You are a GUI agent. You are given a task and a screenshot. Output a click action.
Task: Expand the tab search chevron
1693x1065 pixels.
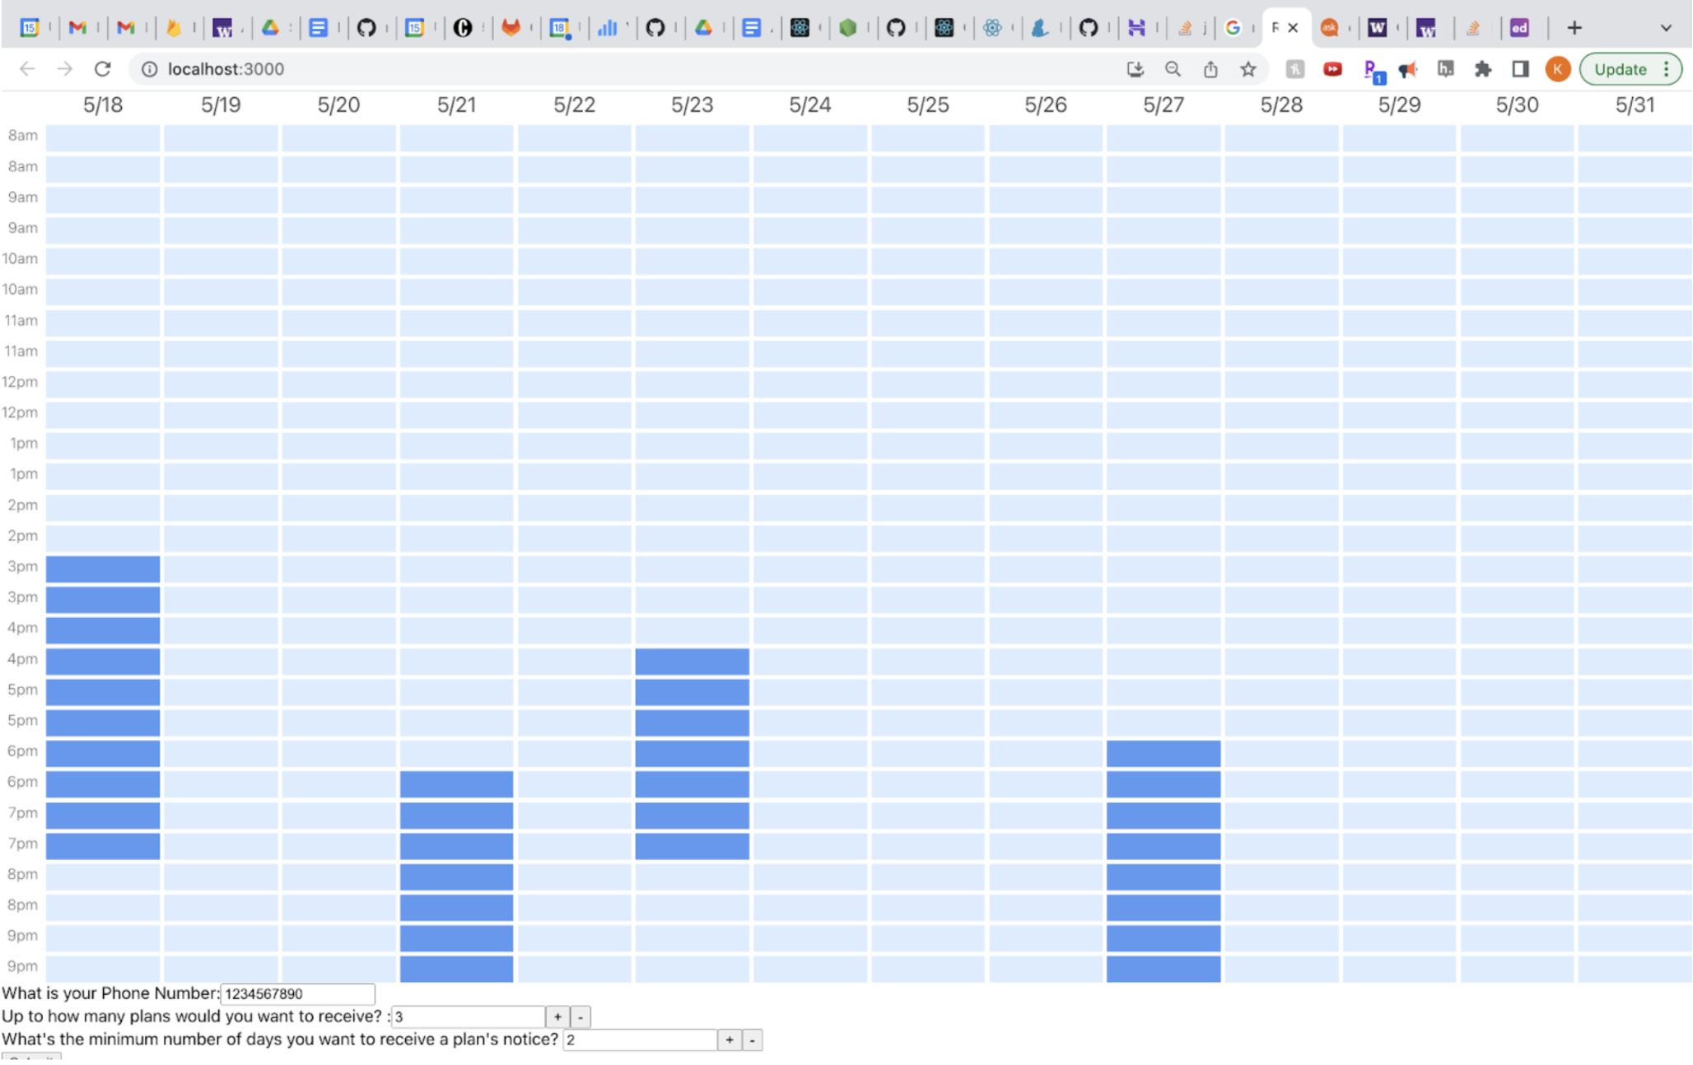point(1666,28)
